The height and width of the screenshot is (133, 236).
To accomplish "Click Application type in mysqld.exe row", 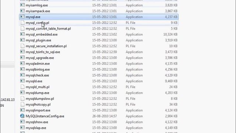I will [134, 81].
